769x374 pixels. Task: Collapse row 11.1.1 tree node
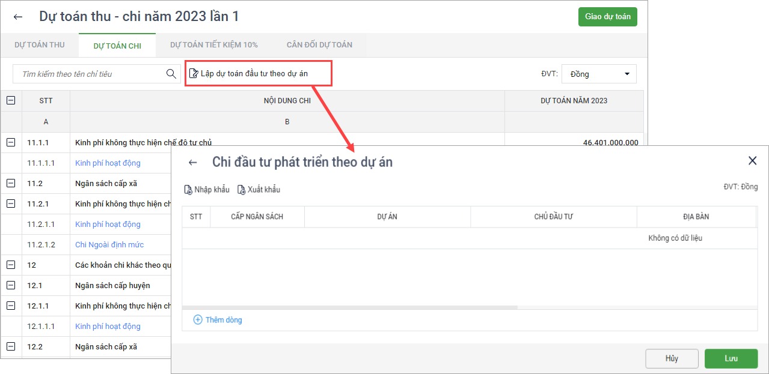[11, 142]
